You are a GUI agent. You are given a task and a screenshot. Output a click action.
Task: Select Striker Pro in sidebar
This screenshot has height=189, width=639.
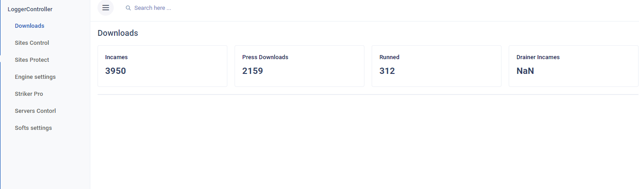(29, 94)
